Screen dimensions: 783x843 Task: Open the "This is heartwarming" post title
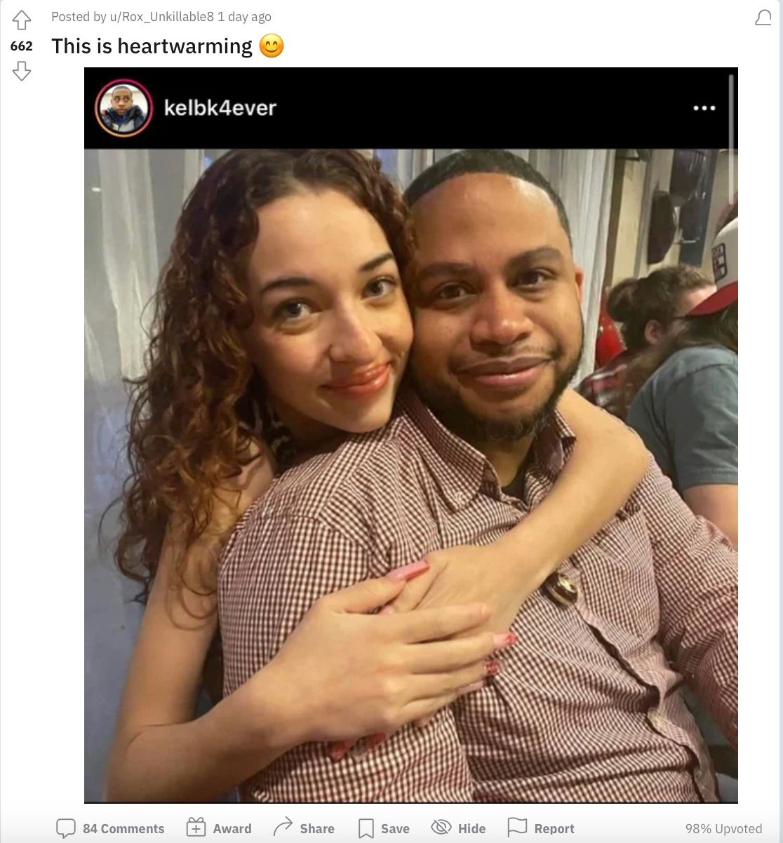(152, 46)
